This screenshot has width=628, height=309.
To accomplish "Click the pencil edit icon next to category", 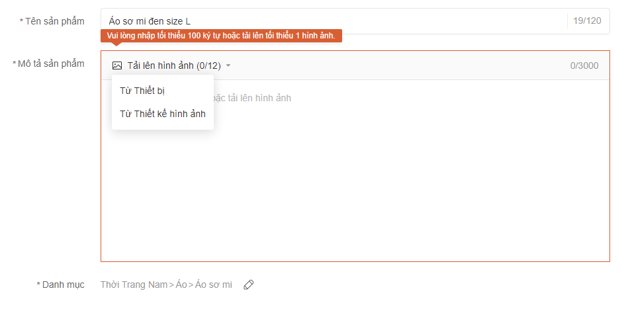I will (x=249, y=285).
